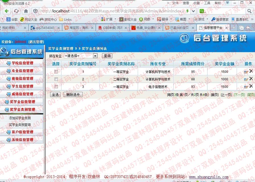Open the 收藏 browser menu

tap(196, 3)
